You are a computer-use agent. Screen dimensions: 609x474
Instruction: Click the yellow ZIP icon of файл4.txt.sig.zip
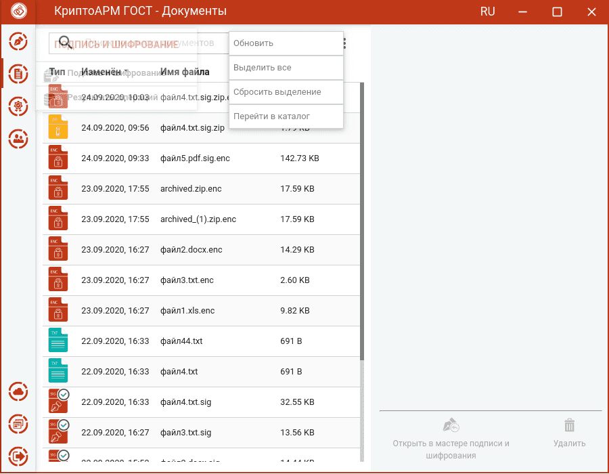coord(58,127)
